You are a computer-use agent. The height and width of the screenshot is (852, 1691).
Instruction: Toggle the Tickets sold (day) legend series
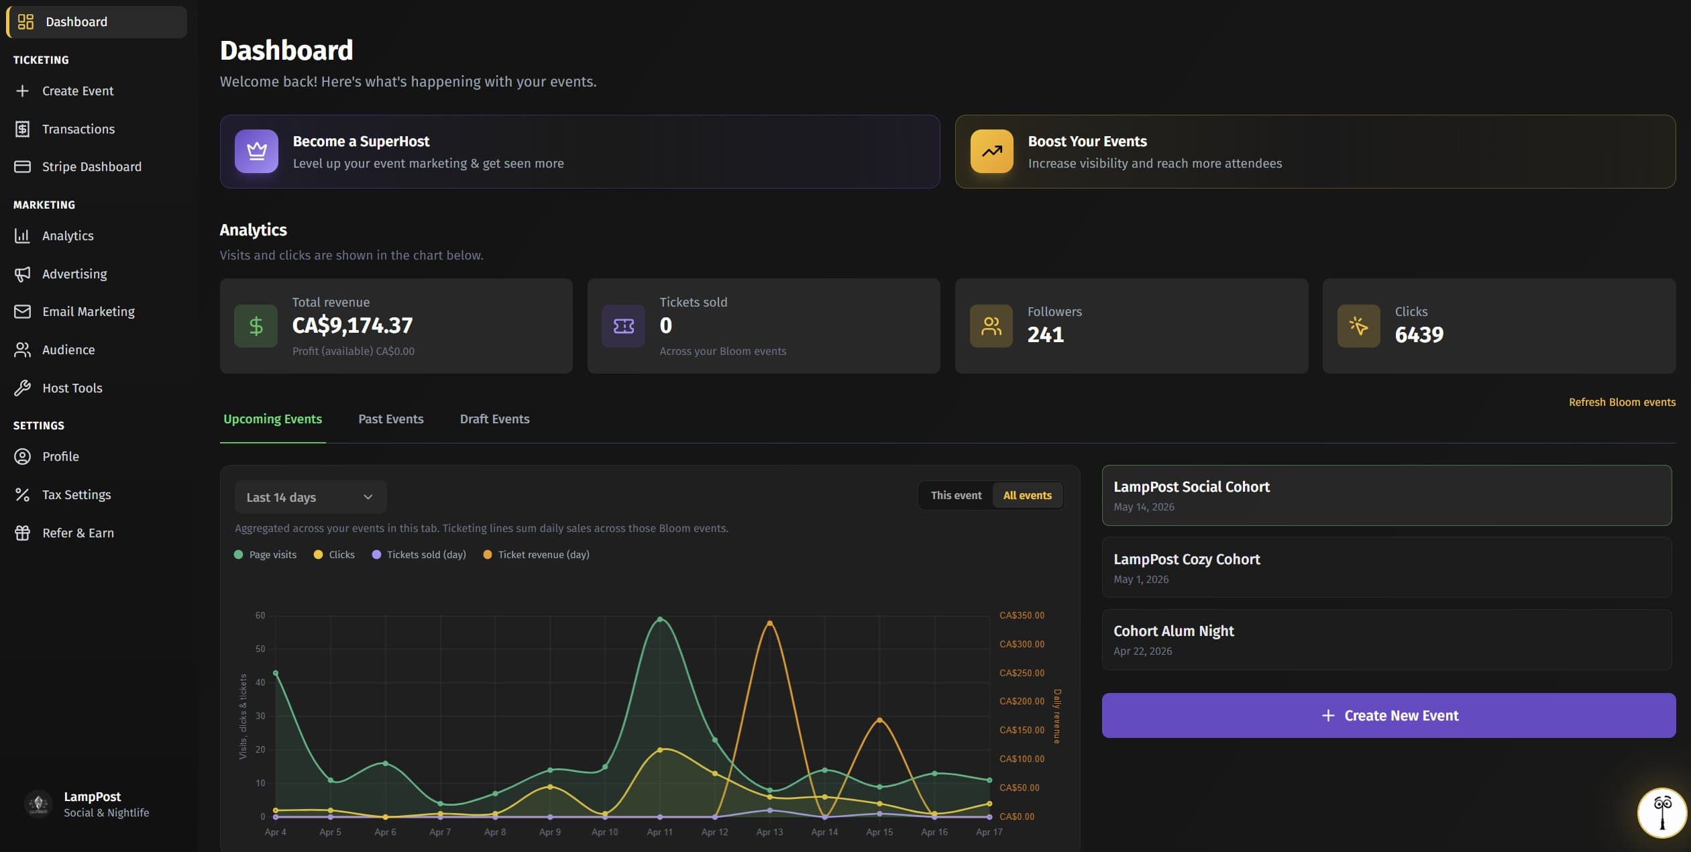(419, 554)
